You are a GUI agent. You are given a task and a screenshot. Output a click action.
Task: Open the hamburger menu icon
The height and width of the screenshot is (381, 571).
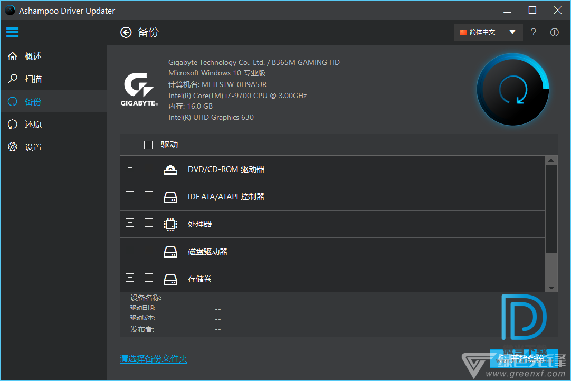point(12,32)
